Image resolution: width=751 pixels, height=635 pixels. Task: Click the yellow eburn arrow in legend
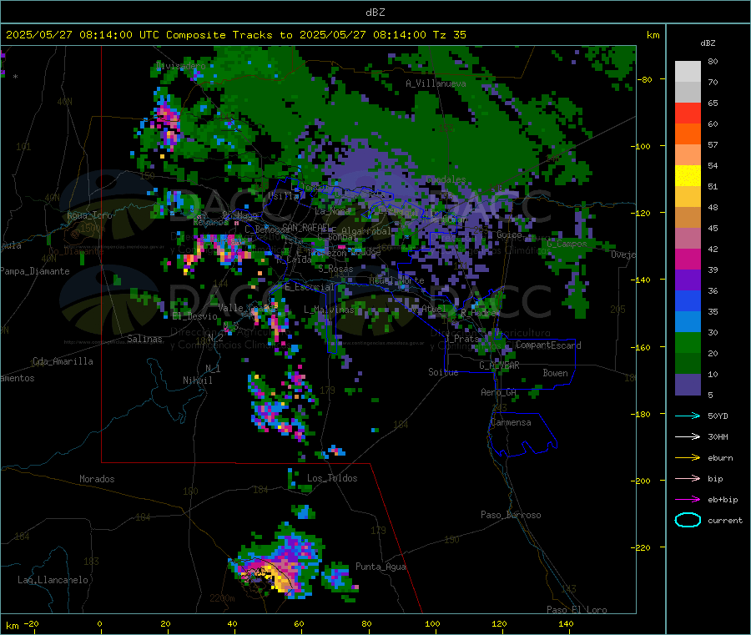pyautogui.click(x=688, y=457)
